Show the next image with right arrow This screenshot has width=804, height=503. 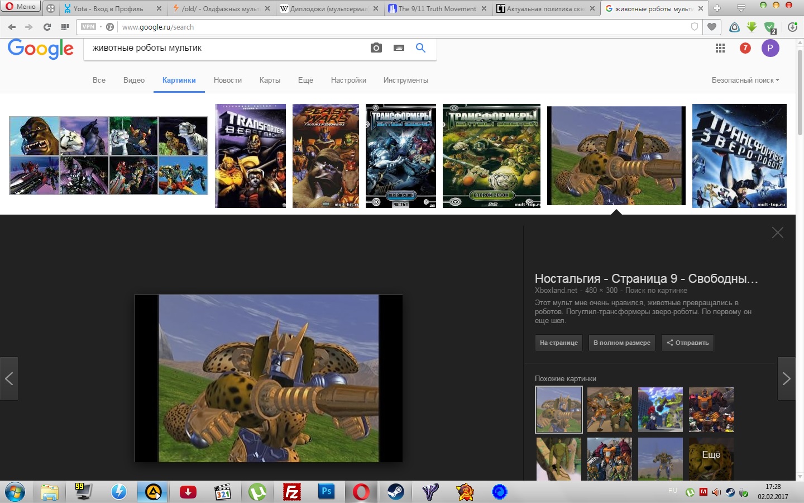tap(786, 378)
